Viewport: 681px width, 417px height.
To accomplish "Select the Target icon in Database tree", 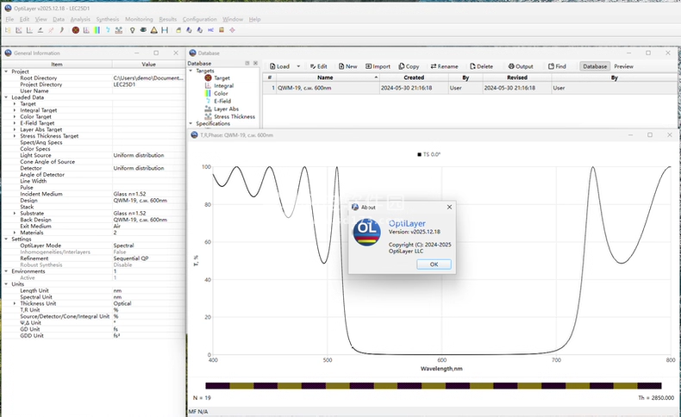I will tap(209, 78).
